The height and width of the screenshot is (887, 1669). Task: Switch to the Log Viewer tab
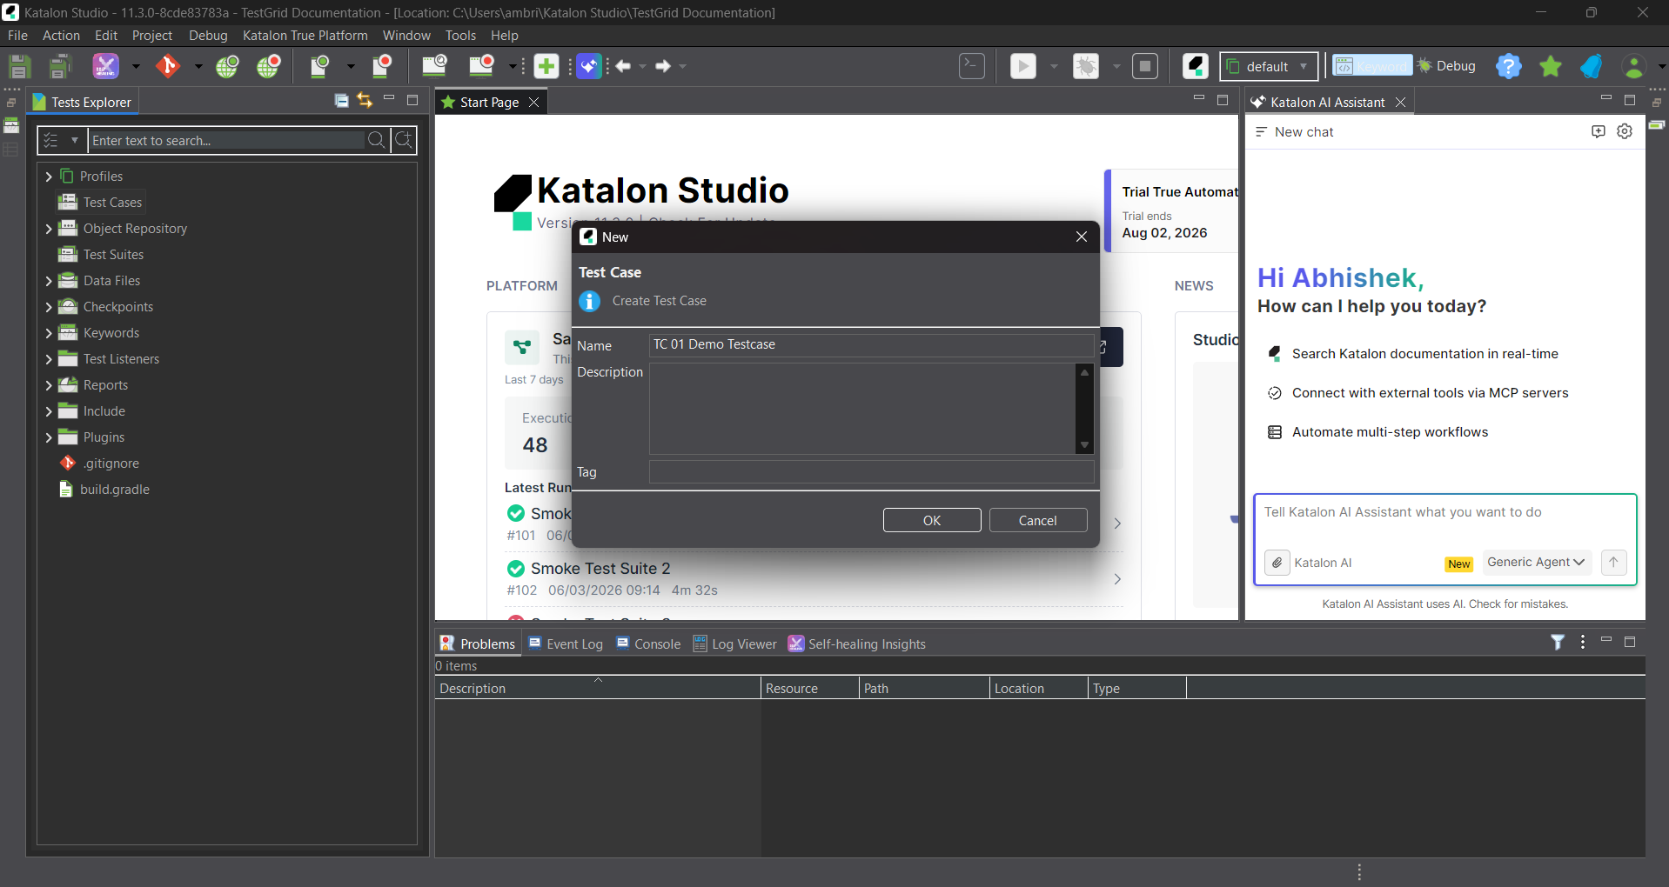(x=735, y=644)
